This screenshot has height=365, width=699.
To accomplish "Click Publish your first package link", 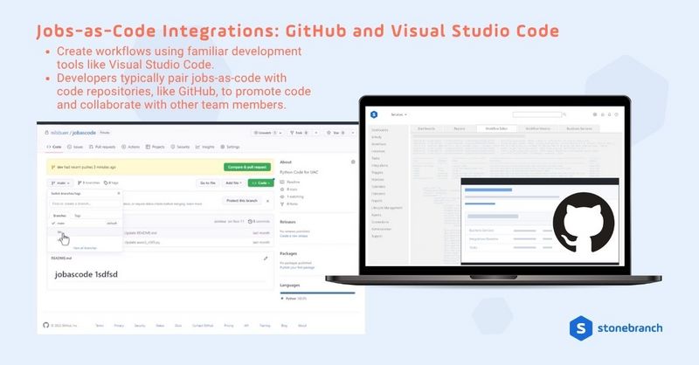I will [297, 267].
